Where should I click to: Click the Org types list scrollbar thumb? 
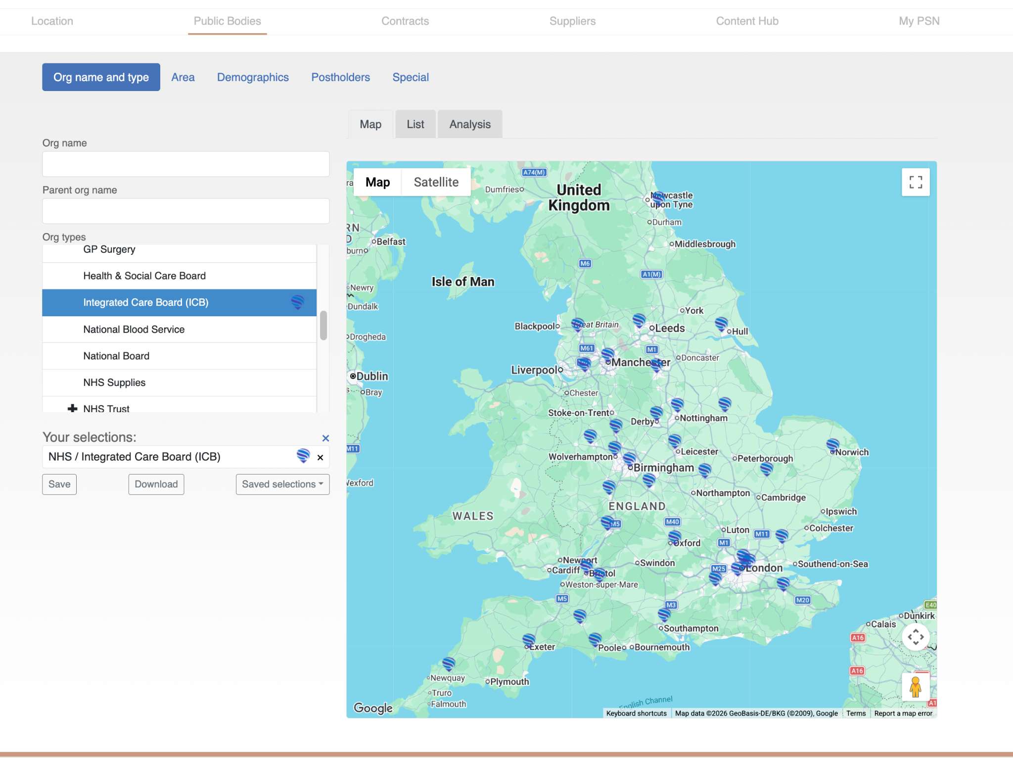pos(323,325)
